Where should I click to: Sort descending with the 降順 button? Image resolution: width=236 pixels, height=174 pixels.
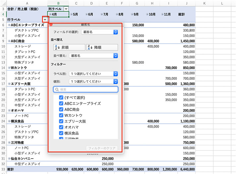click(x=101, y=47)
